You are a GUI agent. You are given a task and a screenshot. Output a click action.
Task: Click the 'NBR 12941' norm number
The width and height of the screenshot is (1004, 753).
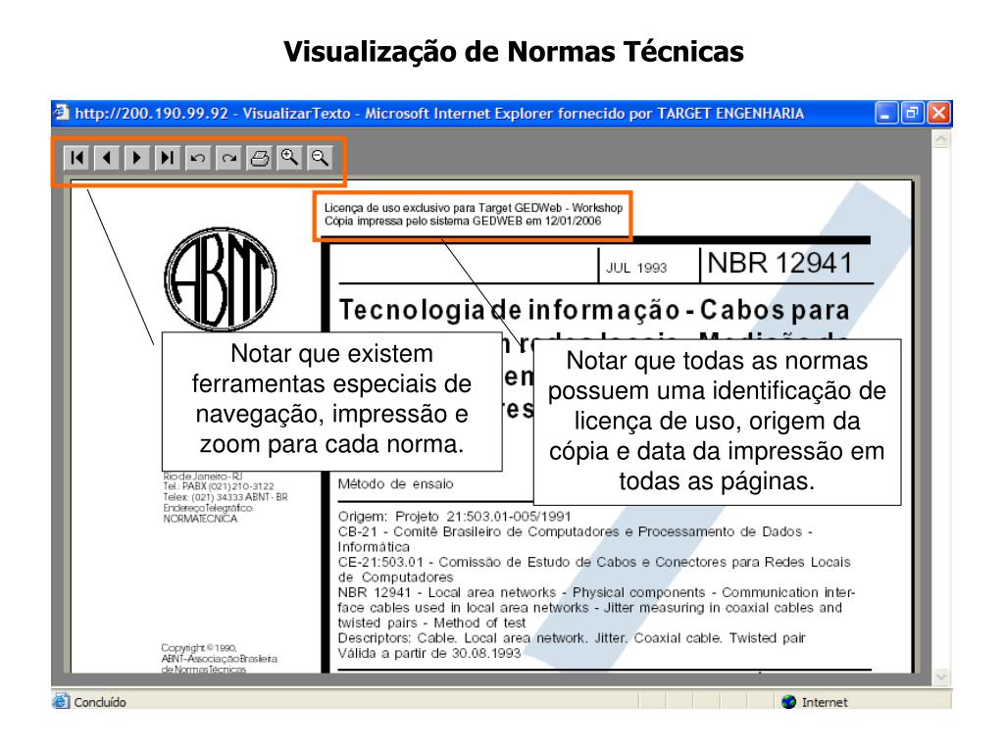pyautogui.click(x=779, y=263)
